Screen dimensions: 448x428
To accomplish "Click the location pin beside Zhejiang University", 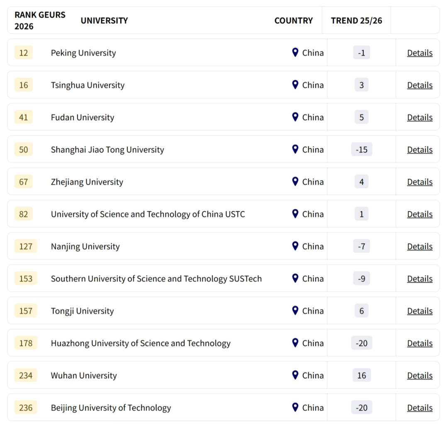I will pos(295,181).
